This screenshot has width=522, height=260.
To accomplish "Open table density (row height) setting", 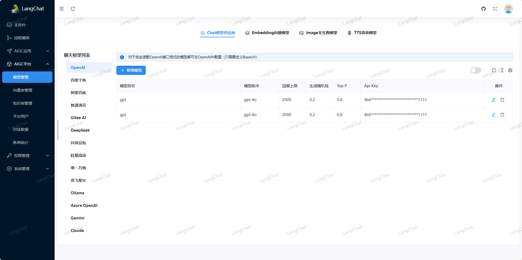I will pyautogui.click(x=502, y=70).
